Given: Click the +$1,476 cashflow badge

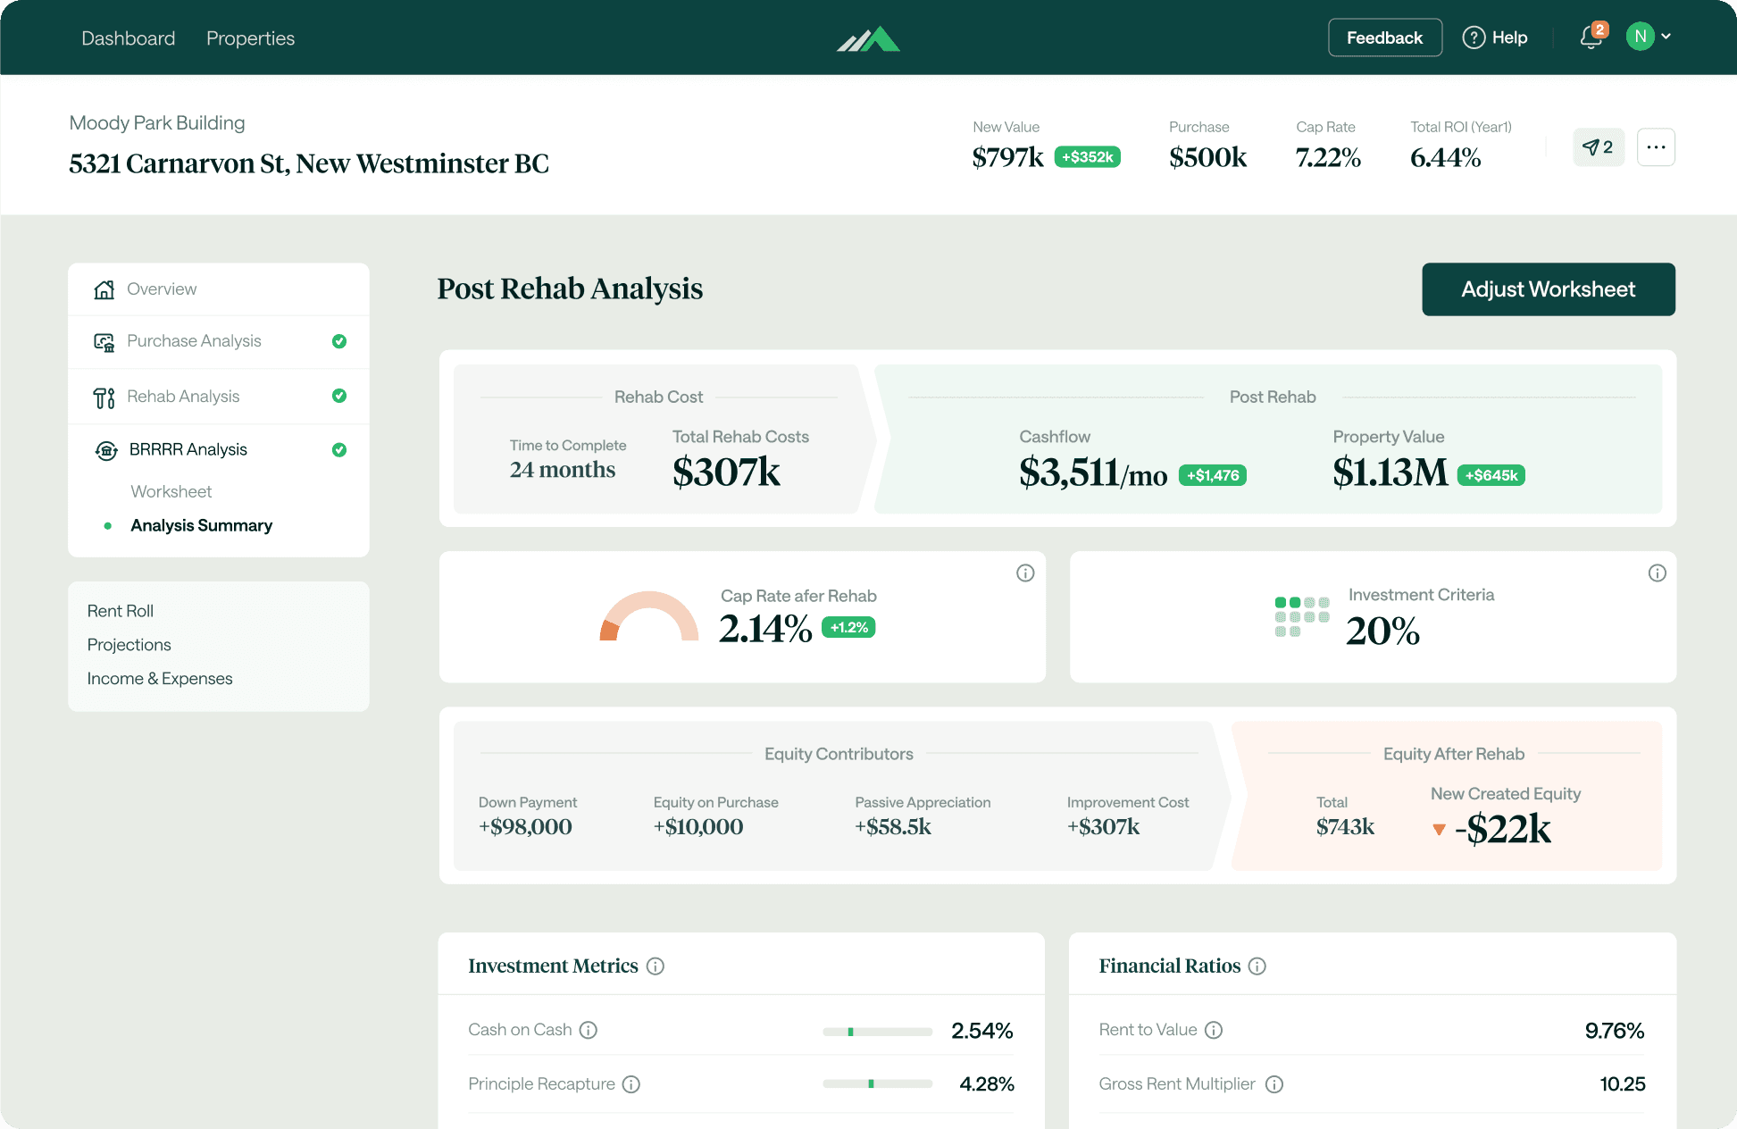Looking at the screenshot, I should [x=1212, y=475].
